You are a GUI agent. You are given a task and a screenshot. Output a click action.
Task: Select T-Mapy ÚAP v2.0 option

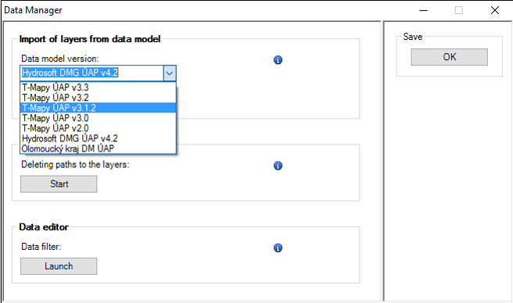99,128
